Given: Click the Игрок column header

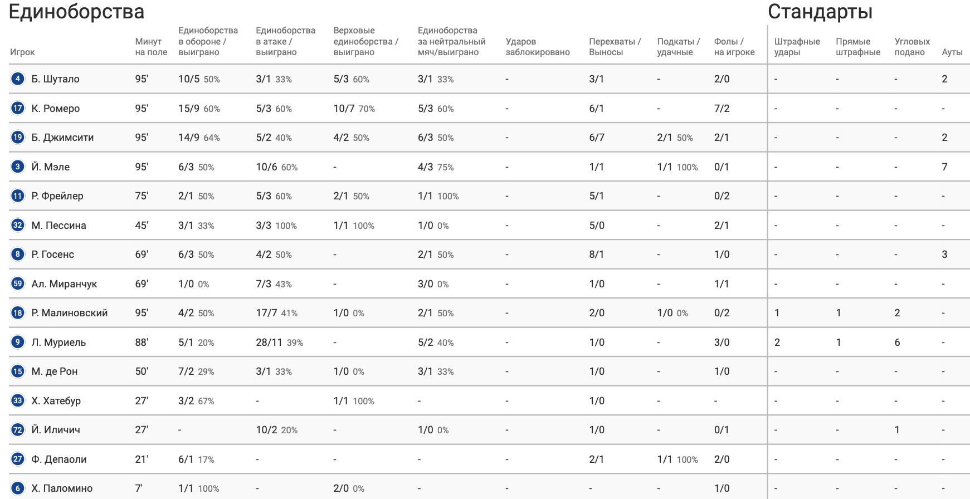Looking at the screenshot, I should pyautogui.click(x=22, y=52).
